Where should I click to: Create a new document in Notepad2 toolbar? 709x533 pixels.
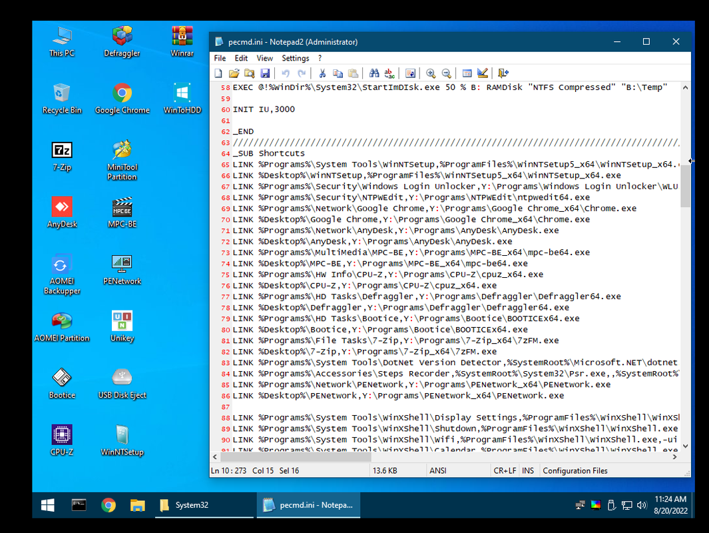tap(218, 73)
